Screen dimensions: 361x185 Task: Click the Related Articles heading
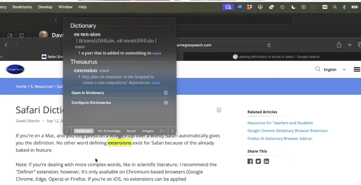click(x=262, y=112)
